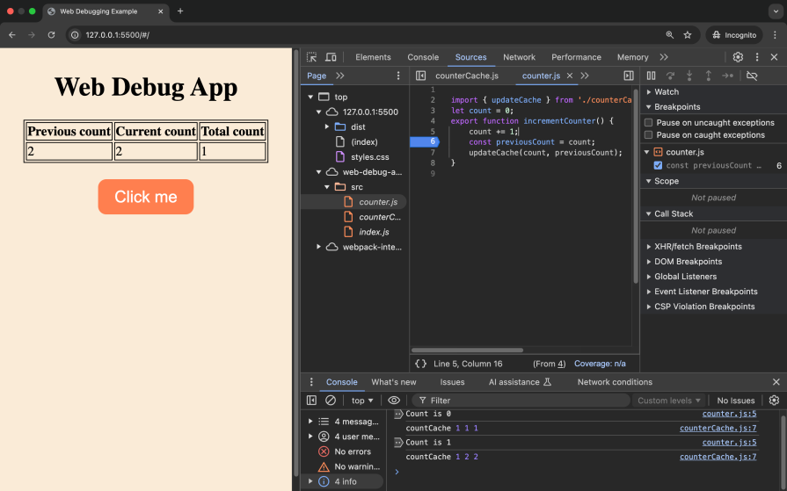Open DevTools settings gear
This screenshot has width=787, height=491.
(x=738, y=57)
